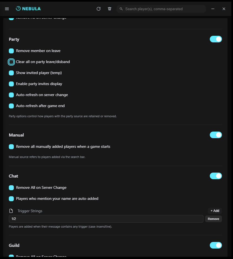Click the refresh icon in the title bar
Image resolution: width=233 pixels, height=259 pixels.
point(99,9)
